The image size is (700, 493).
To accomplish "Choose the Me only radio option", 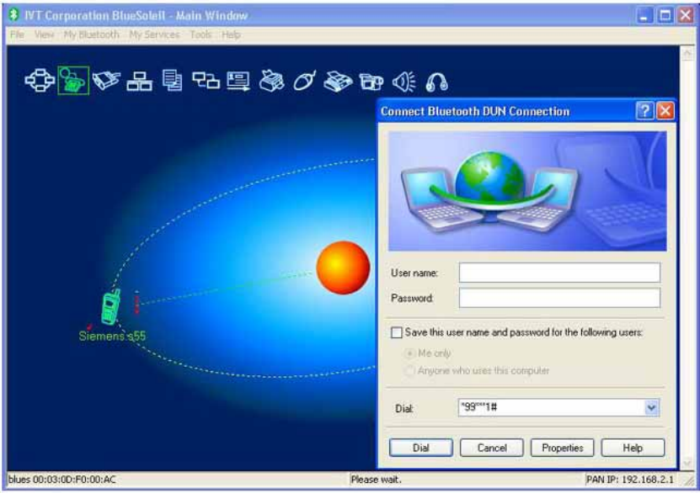I will [409, 353].
